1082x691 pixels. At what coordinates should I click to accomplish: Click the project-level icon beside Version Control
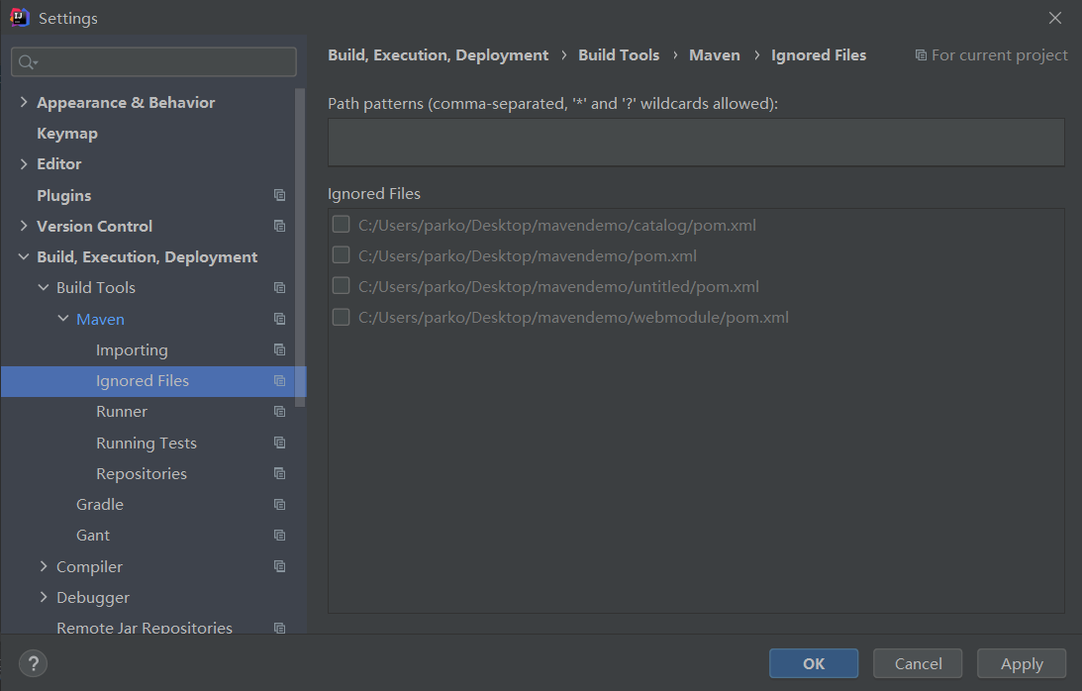click(279, 226)
